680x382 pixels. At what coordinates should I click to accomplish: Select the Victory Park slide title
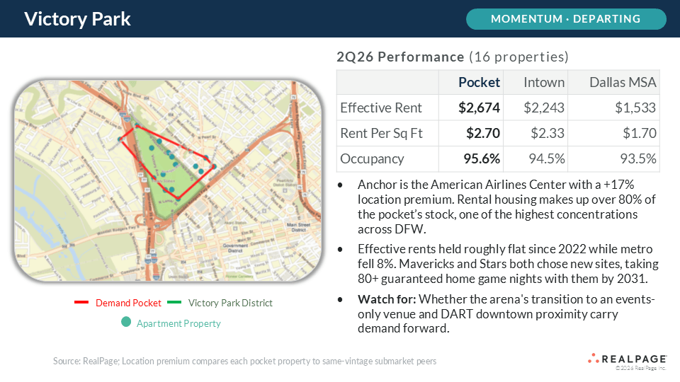77,19
